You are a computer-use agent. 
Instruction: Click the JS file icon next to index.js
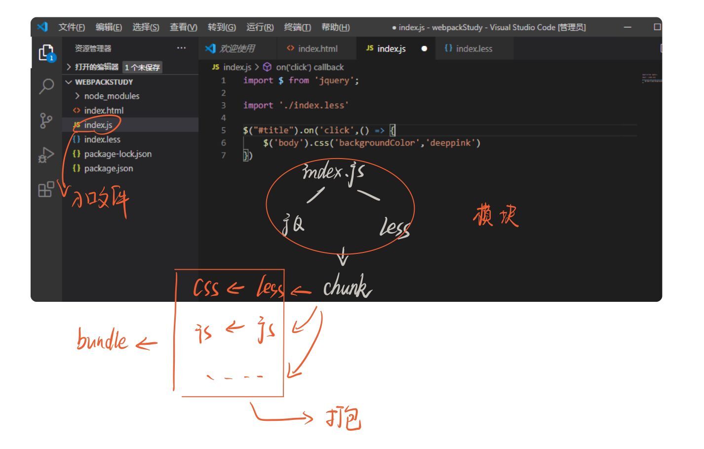click(78, 125)
